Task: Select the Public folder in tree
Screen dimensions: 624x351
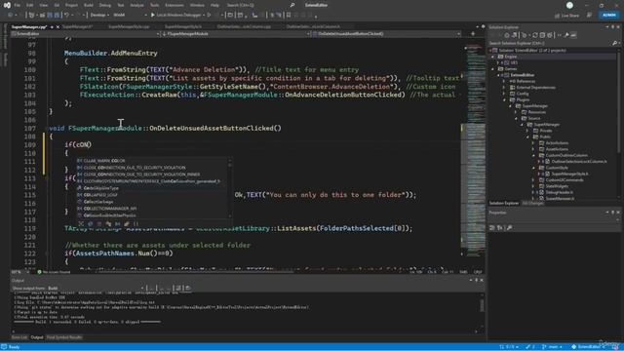Action: [545, 136]
